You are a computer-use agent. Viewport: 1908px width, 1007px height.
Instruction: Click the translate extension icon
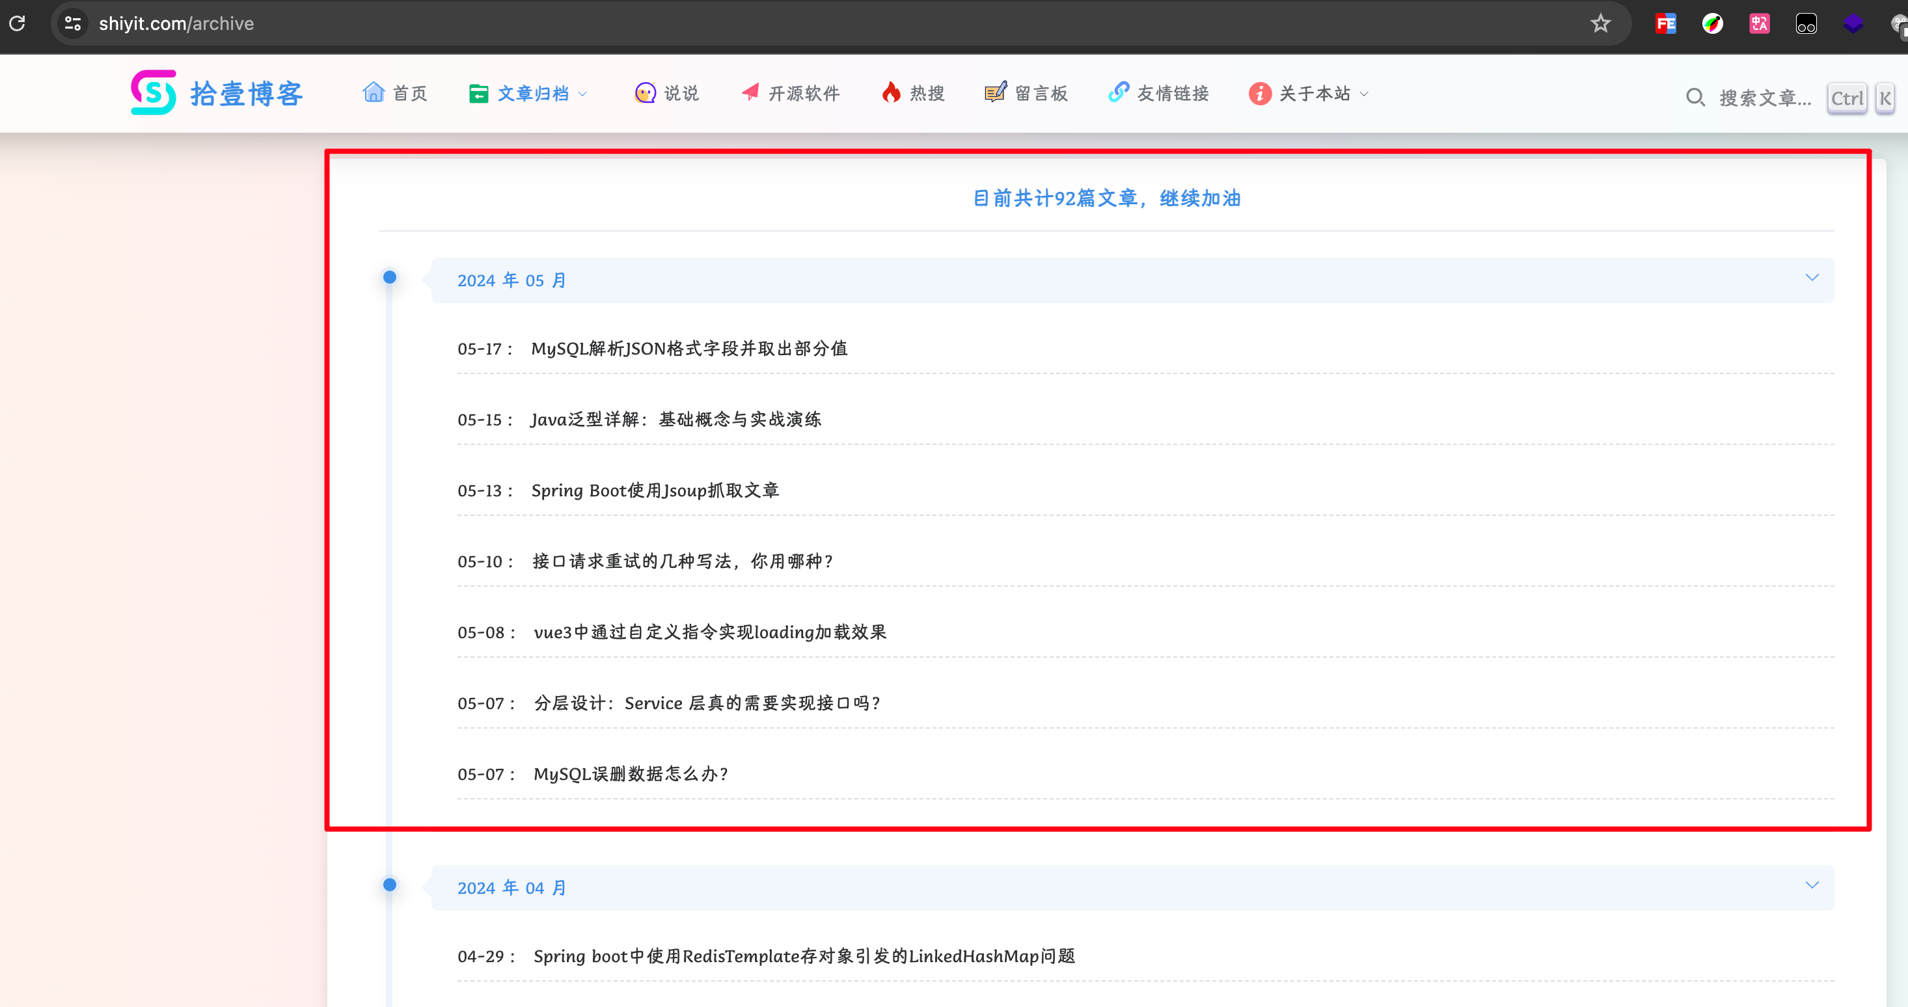(x=1759, y=23)
